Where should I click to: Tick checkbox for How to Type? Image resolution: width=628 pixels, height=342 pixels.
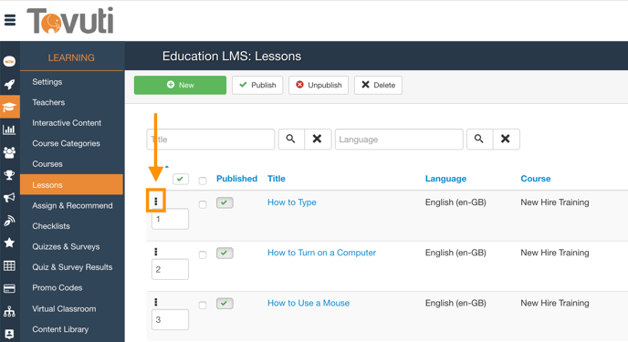pyautogui.click(x=203, y=204)
